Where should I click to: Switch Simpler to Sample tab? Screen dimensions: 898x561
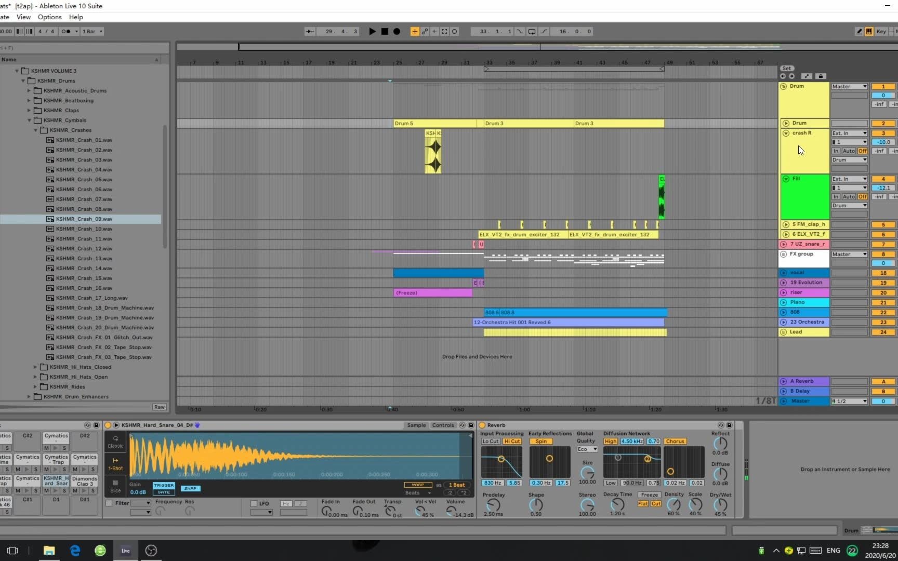pos(416,425)
